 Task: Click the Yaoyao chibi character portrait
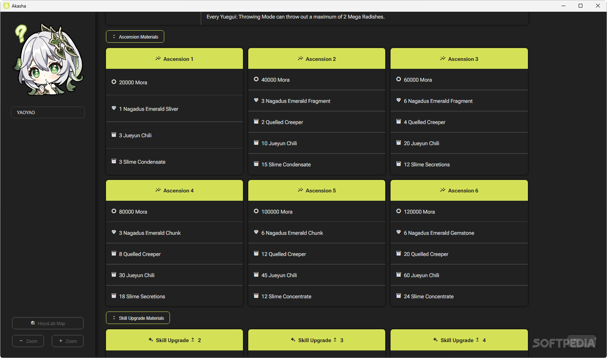[x=48, y=59]
